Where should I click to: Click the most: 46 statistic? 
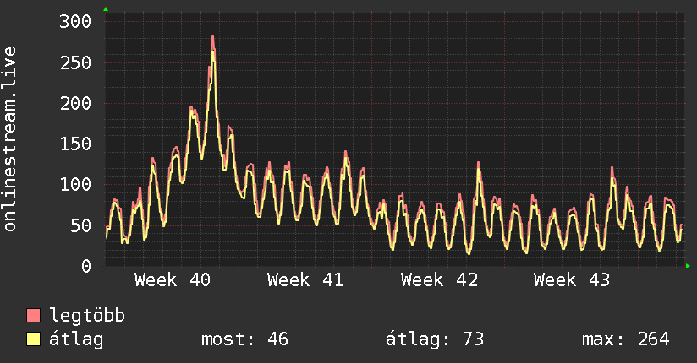245,339
